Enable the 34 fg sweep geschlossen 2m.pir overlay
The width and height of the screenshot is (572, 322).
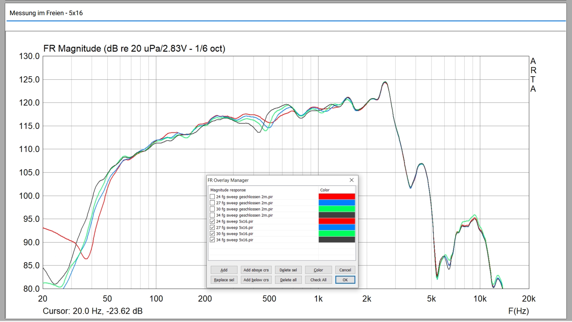212,215
